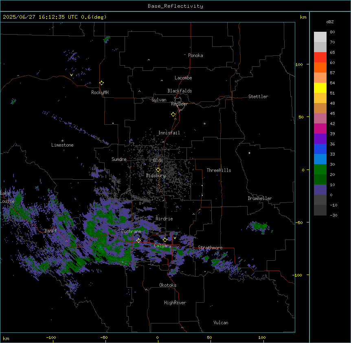351x343 pixels.
Task: Click the red 60 dBZ color swatch
Action: (320, 57)
